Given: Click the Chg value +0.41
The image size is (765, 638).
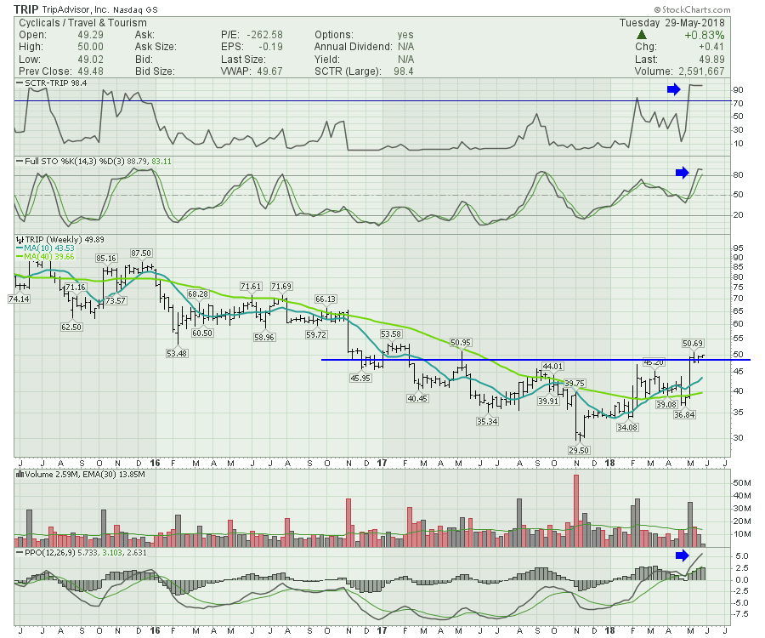Looking at the screenshot, I should (711, 47).
